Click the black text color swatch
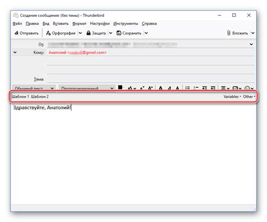Image resolution: width=267 pixels, height=222 pixels. pos(120,87)
